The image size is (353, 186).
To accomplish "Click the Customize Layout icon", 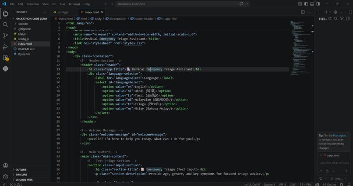I will [x=300, y=4].
